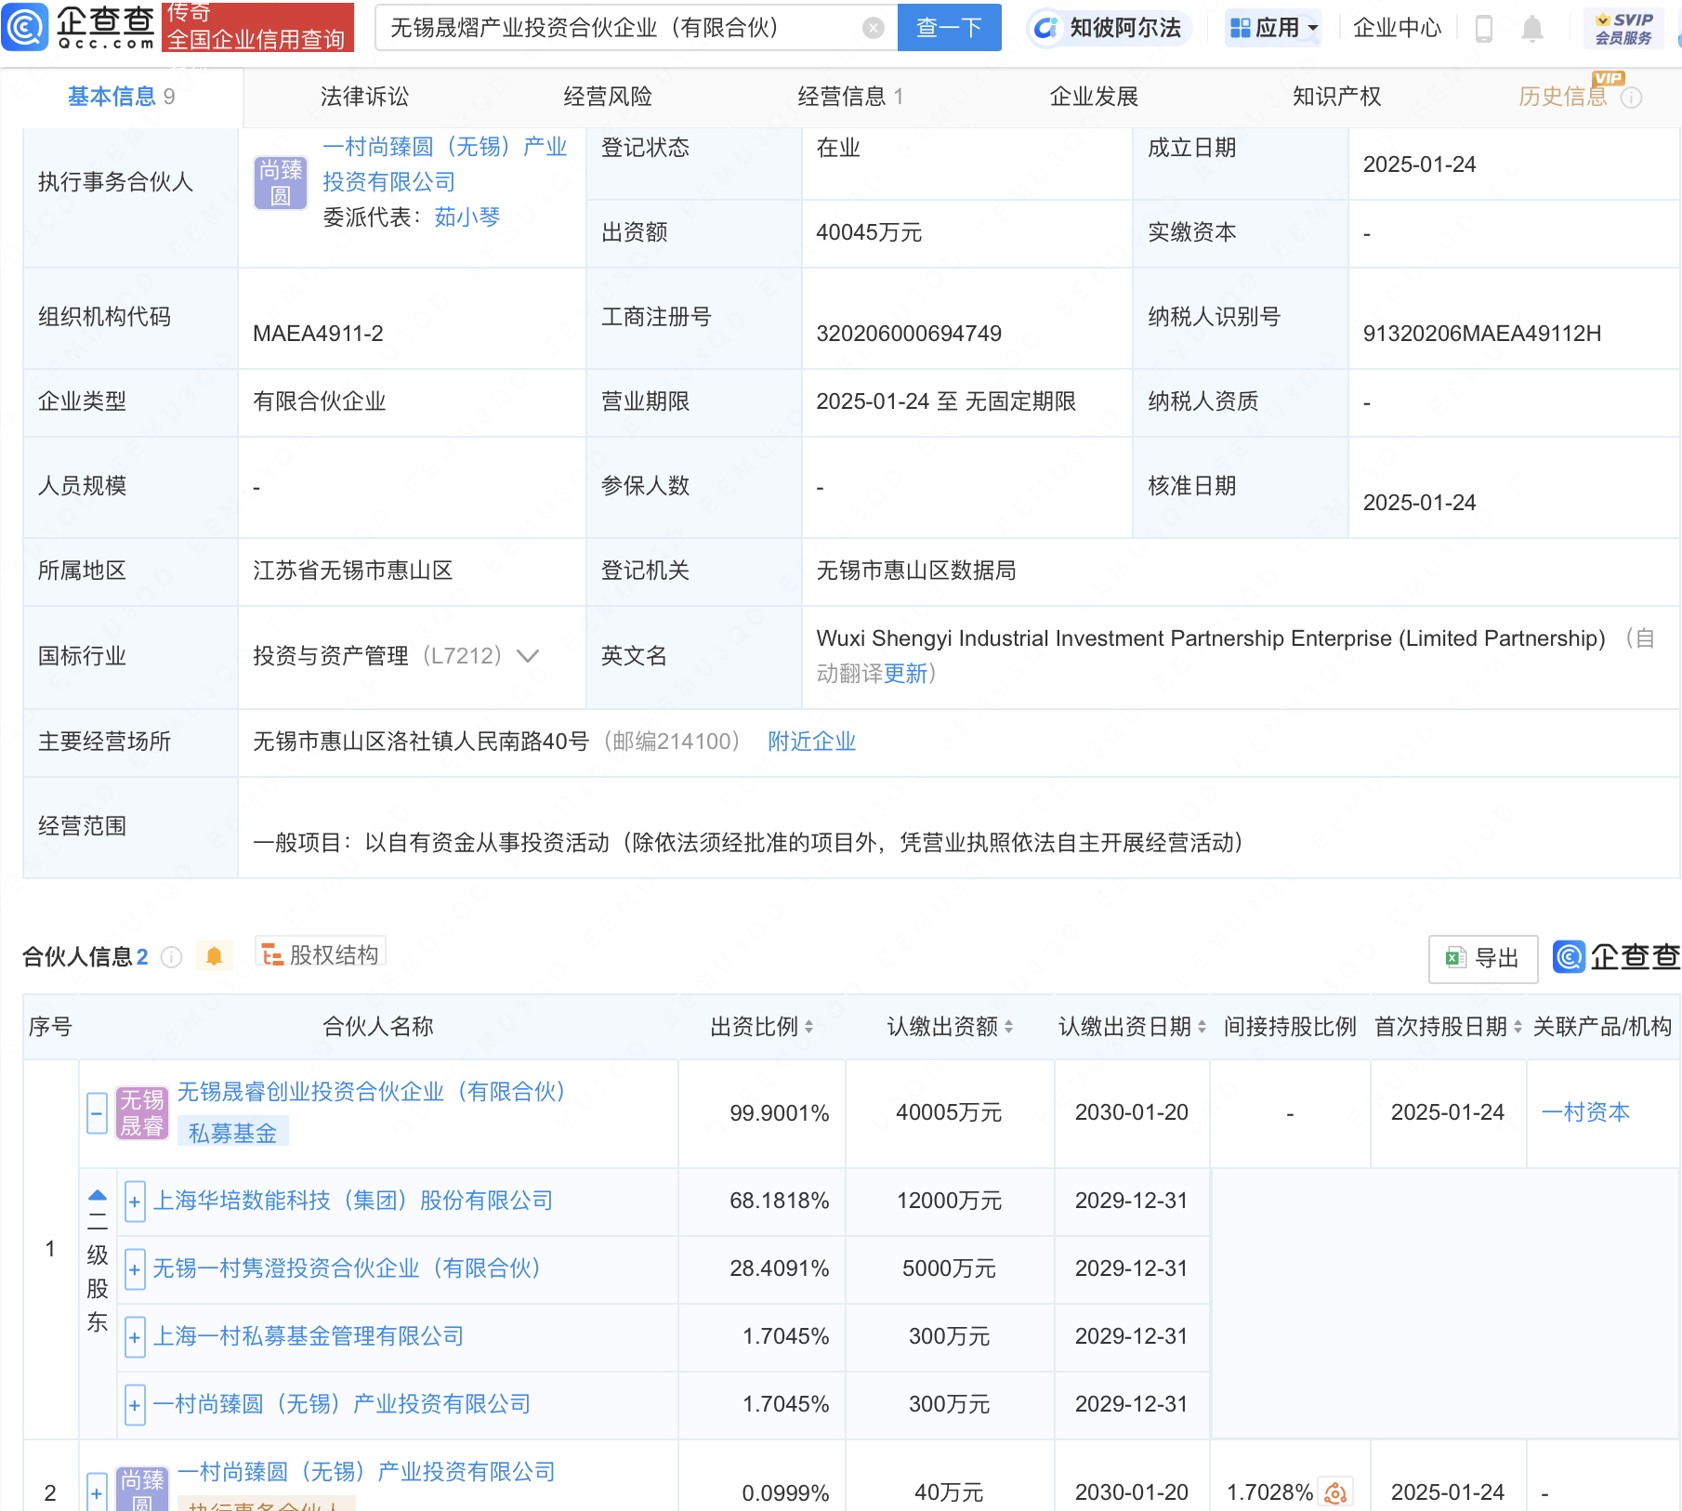Click the 知彼阿尔法 assistant icon
The height and width of the screenshot is (1511, 1682).
(1045, 28)
